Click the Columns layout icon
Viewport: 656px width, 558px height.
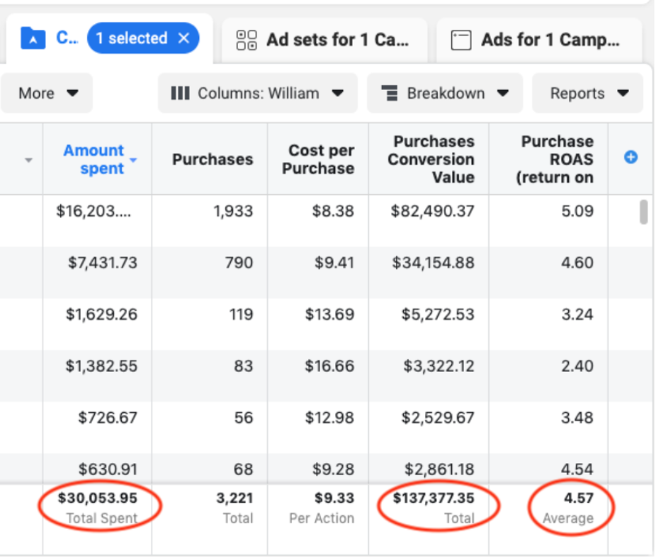179,93
